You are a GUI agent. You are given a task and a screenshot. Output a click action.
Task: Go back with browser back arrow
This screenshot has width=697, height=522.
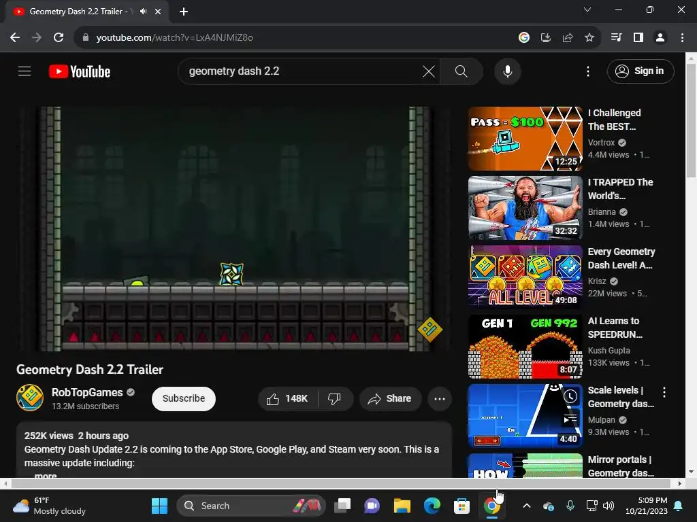tap(15, 37)
